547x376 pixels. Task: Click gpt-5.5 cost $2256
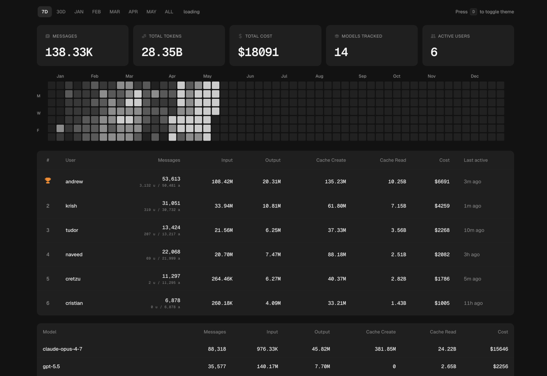coord(501,366)
